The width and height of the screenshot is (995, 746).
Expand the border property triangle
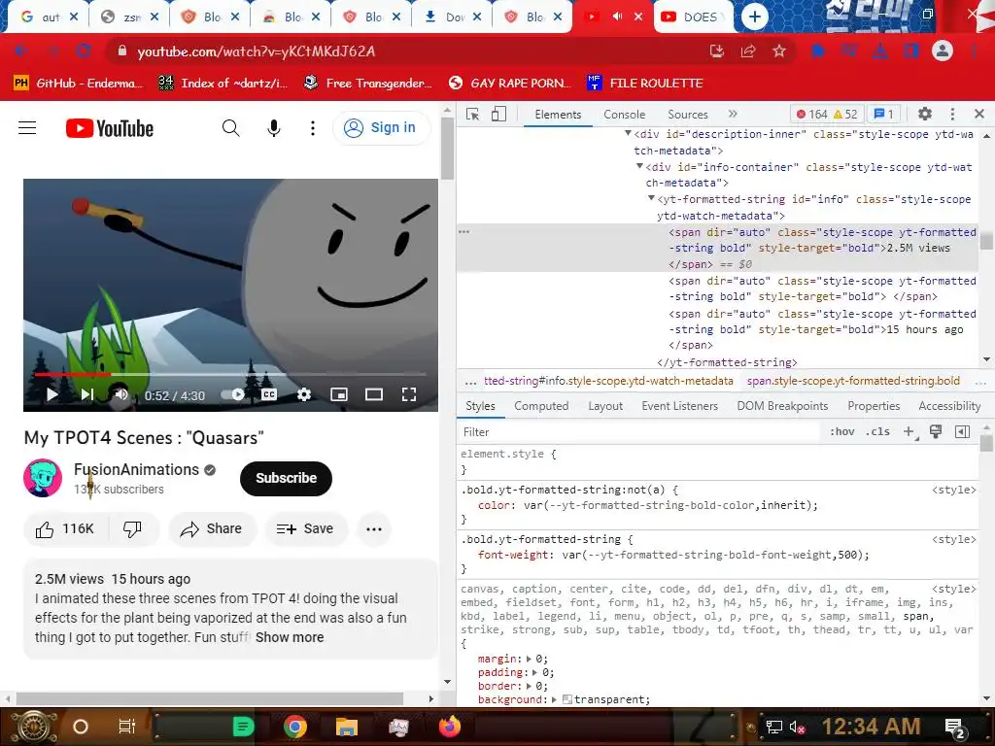530,686
